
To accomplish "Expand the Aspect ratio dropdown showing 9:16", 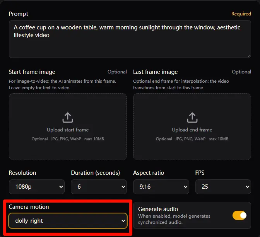I will [161, 187].
